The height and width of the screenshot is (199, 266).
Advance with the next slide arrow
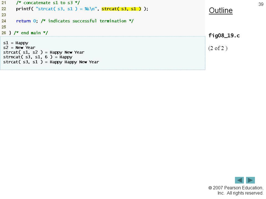pyautogui.click(x=250, y=180)
